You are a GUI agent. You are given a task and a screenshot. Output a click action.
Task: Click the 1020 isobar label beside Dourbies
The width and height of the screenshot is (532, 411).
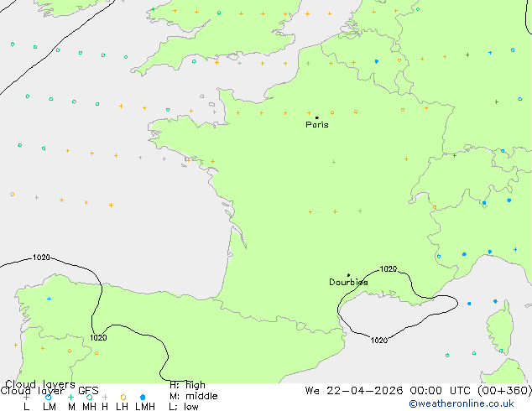pyautogui.click(x=389, y=269)
